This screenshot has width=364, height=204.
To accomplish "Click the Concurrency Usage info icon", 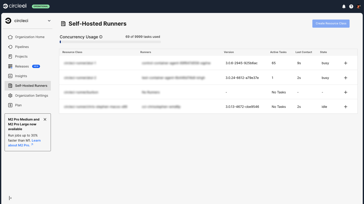I will [101, 37].
